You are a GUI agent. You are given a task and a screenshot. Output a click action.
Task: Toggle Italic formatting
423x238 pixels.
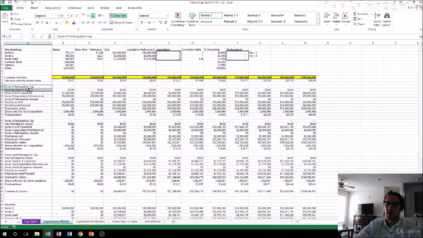point(42,22)
